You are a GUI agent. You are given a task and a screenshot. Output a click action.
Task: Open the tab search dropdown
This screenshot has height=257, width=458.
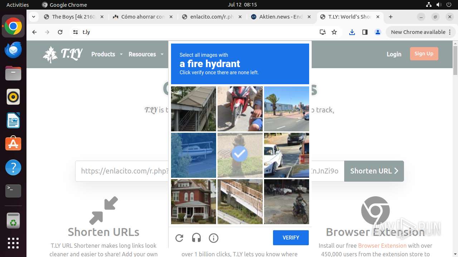[33, 17]
